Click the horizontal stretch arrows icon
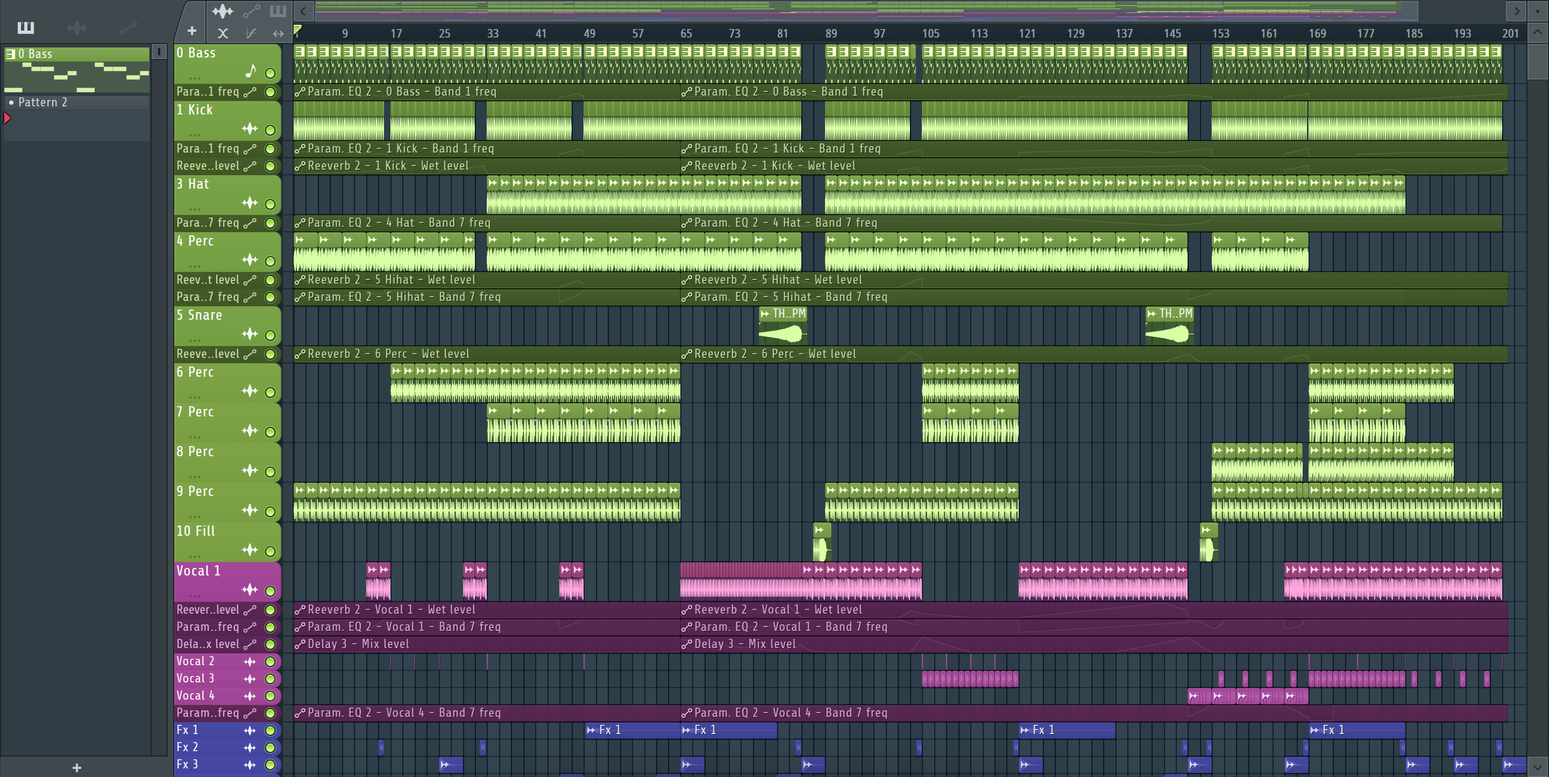Viewport: 1549px width, 777px height. pyautogui.click(x=278, y=34)
